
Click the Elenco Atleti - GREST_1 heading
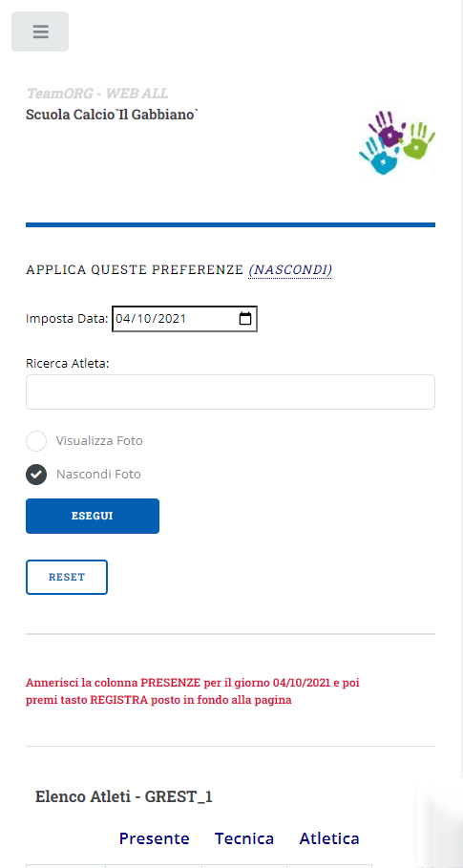pos(124,796)
